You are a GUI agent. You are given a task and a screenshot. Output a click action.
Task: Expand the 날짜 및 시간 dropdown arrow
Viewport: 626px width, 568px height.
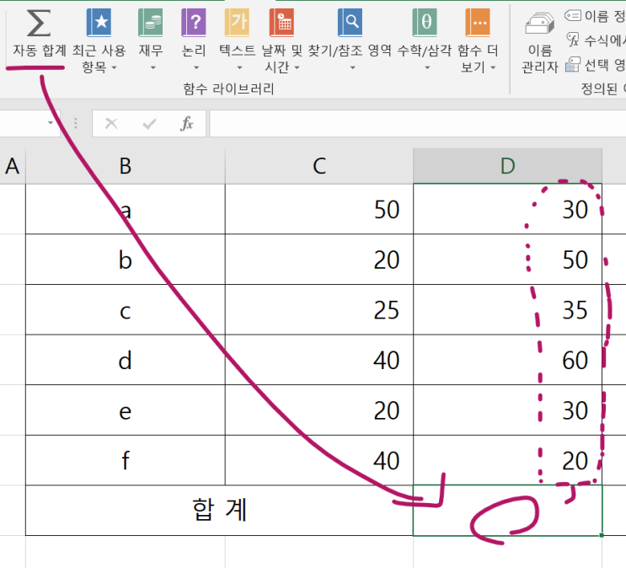pos(297,68)
